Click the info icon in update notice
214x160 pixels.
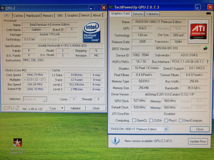tap(115, 141)
